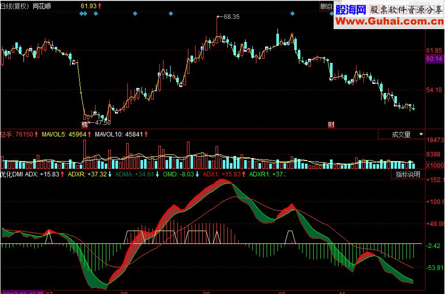447x294 pixels.
Task: Click the X1000 volume unit label
Action: pyautogui.click(x=435, y=165)
